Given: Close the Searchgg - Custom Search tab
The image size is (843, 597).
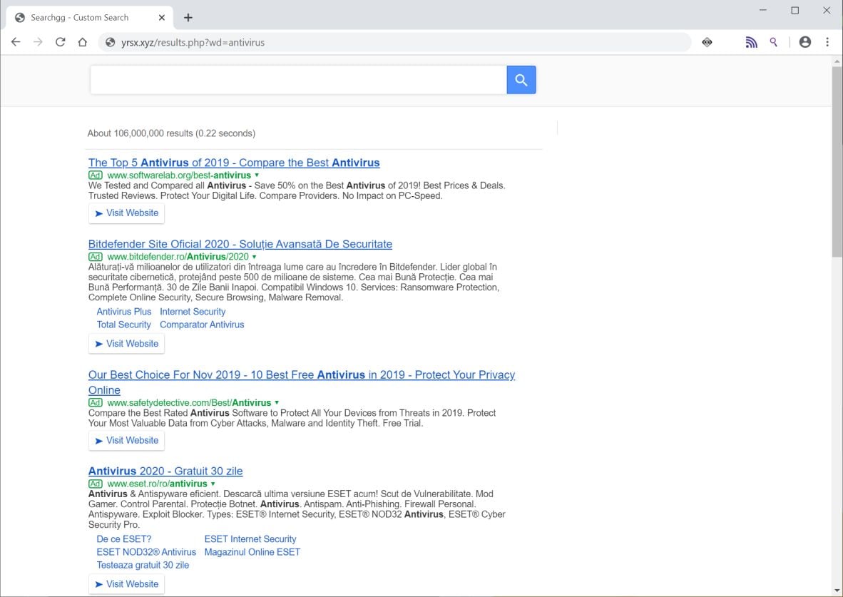Looking at the screenshot, I should [x=161, y=18].
